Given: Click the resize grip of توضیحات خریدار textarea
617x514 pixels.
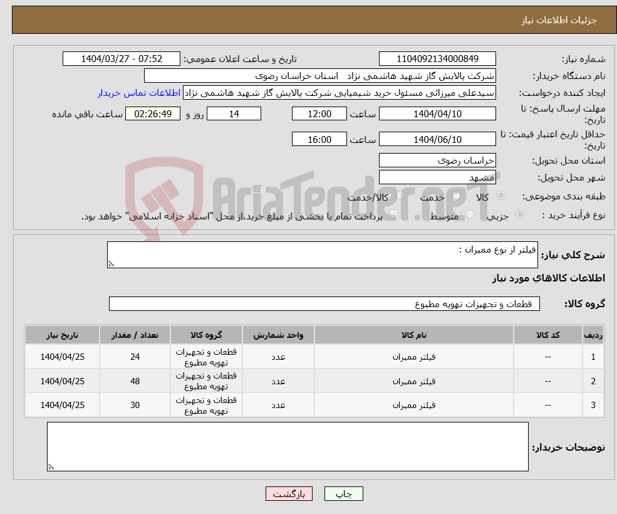Looking at the screenshot, I should point(50,467).
